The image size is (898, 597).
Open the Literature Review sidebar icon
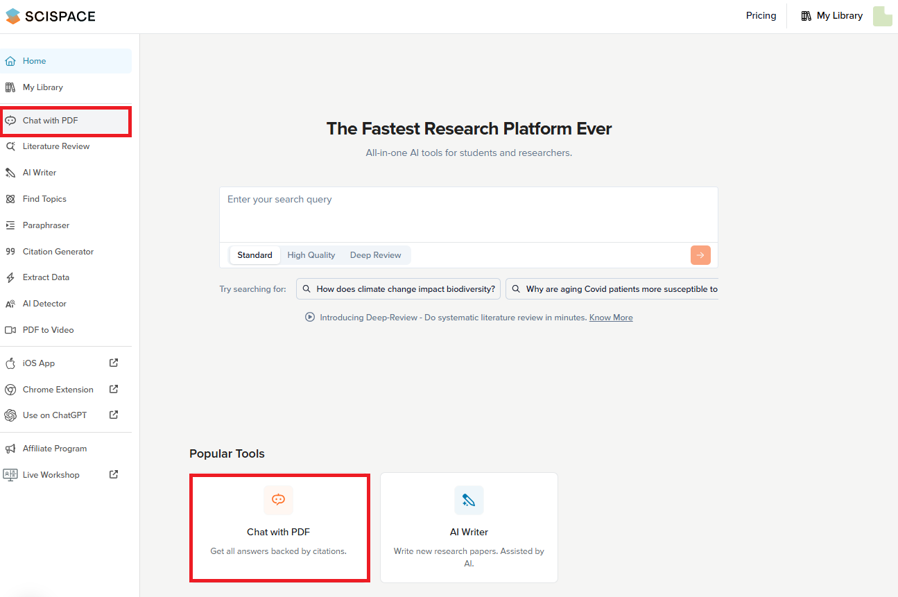[x=10, y=146]
